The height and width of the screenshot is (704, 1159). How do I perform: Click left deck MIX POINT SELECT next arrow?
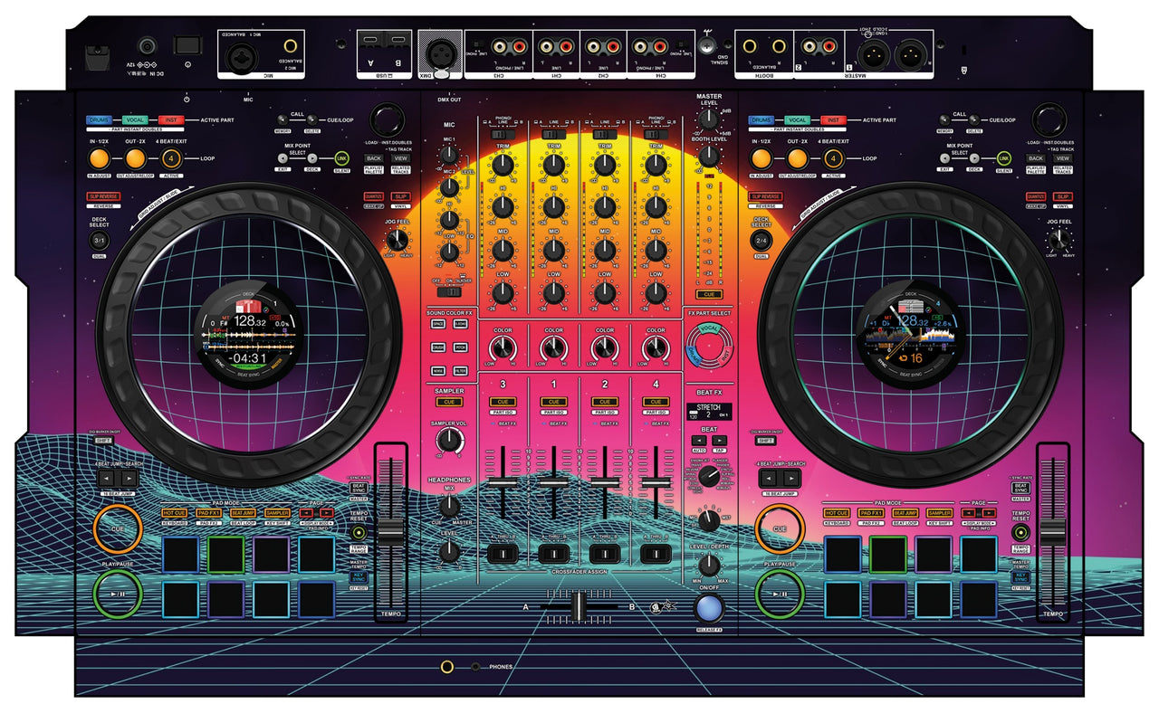click(312, 158)
